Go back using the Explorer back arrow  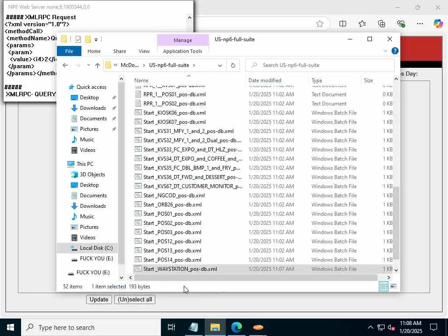point(66,65)
